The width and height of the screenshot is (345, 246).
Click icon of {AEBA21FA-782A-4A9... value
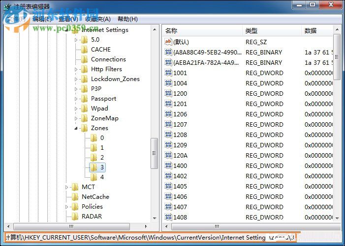pos(168,62)
